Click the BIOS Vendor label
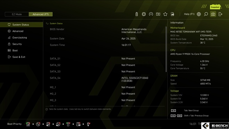 (x=57, y=29)
